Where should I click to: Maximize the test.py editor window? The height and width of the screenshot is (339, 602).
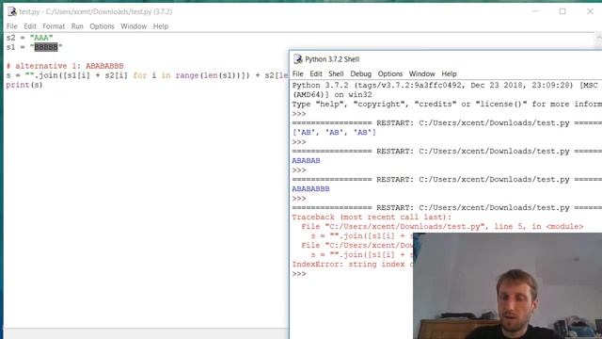click(562, 11)
